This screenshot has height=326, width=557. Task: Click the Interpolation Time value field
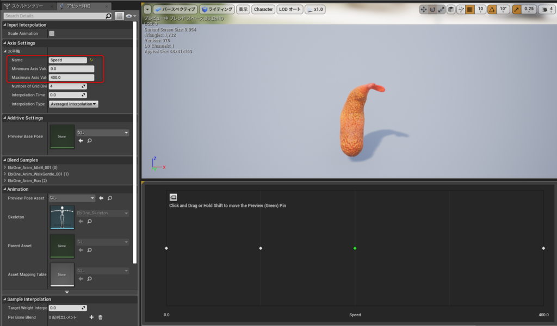(x=68, y=95)
